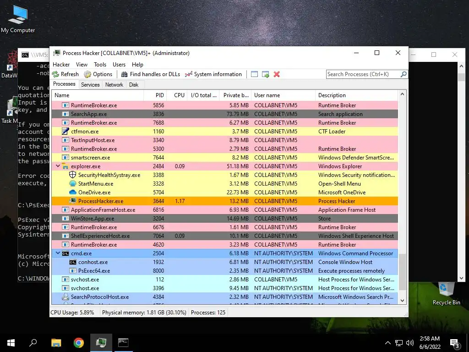
Task: Sort by the Name column header
Action: point(98,95)
